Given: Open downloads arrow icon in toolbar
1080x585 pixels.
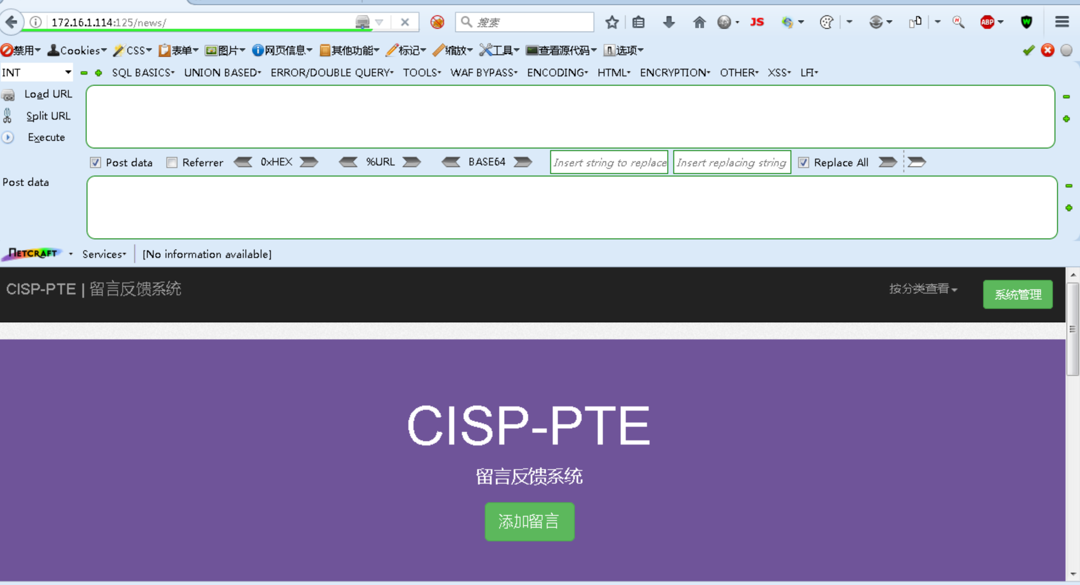Looking at the screenshot, I should tap(669, 22).
